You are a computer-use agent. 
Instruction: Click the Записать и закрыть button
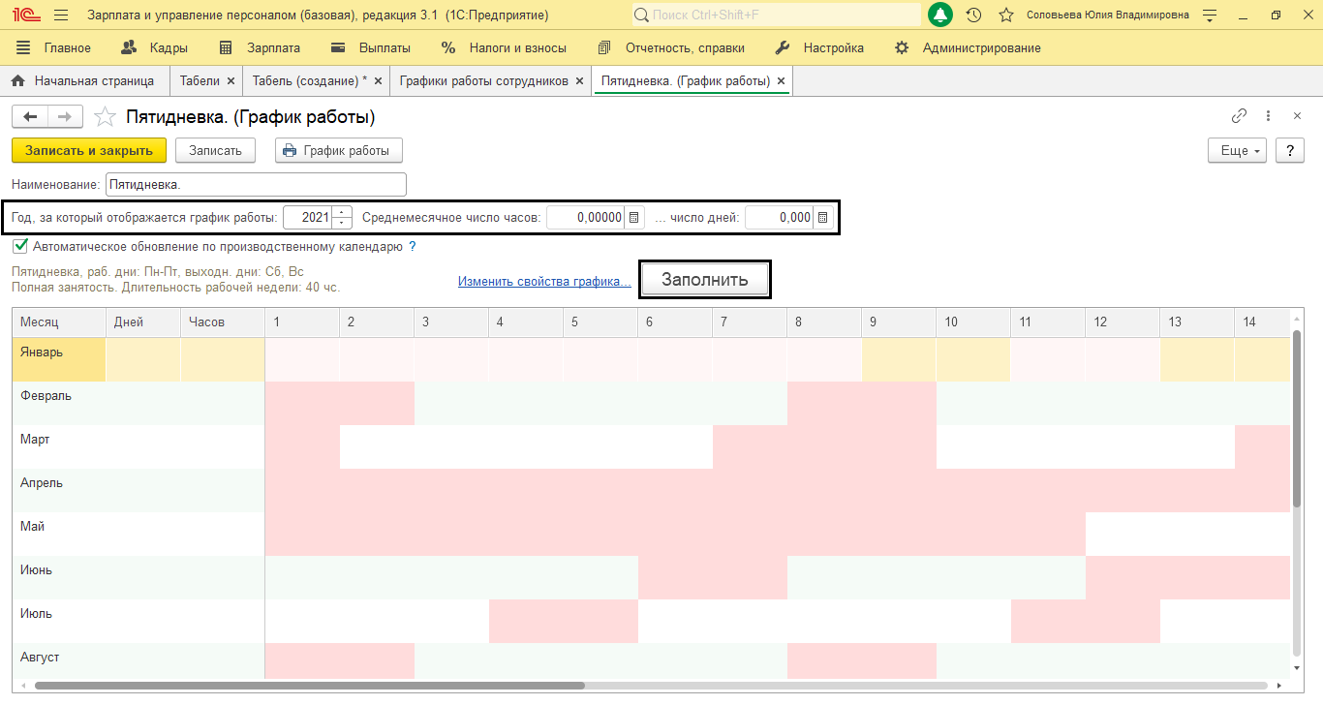pyautogui.click(x=89, y=151)
